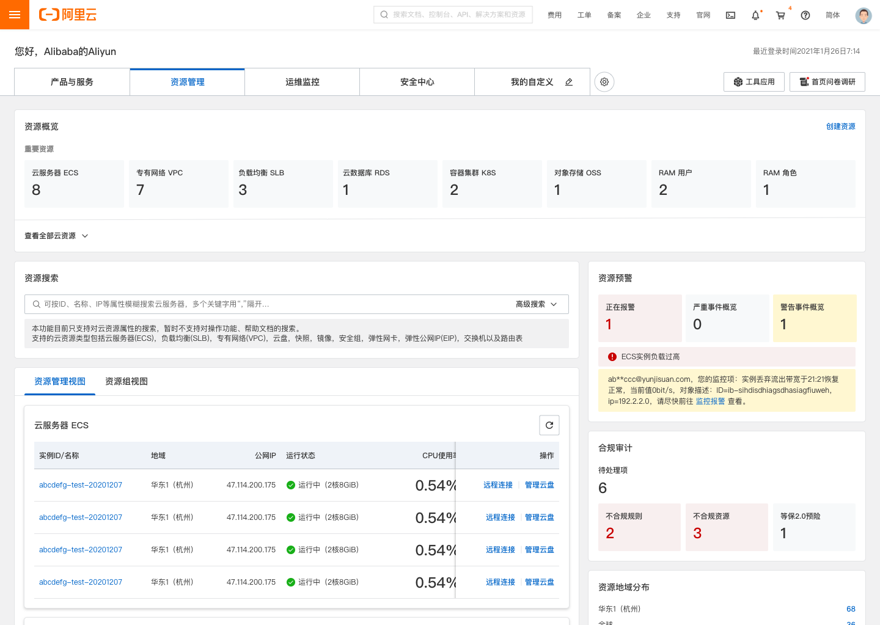
Task: Switch to the 资源组视图 tab
Action: (127, 381)
